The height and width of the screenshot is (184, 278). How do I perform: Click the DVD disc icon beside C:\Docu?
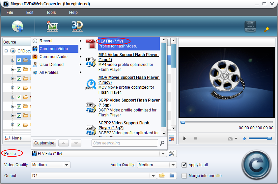[x=13, y=51]
